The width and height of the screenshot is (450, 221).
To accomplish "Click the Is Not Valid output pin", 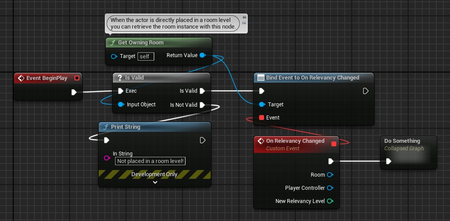I will point(202,105).
